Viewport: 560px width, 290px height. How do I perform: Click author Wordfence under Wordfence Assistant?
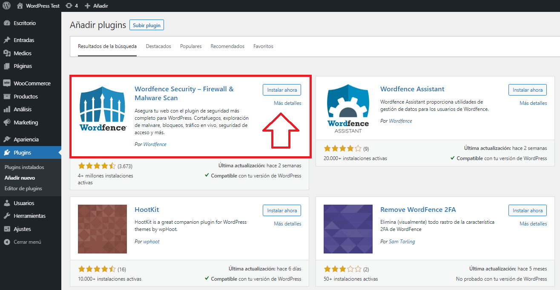(400, 121)
